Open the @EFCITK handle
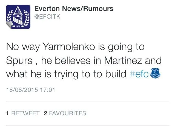This screenshot has width=175, height=126. tap(47, 17)
